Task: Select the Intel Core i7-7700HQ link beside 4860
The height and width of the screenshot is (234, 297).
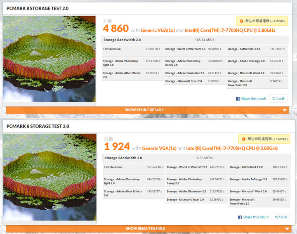Action: coord(230,30)
